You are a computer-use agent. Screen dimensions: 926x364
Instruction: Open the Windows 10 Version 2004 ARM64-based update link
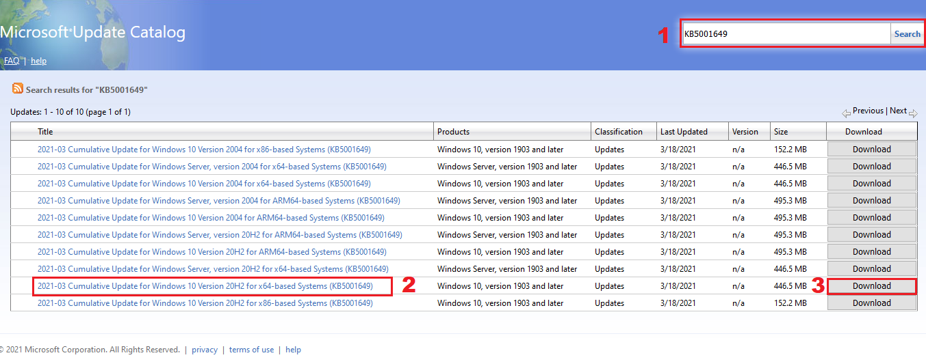point(211,218)
